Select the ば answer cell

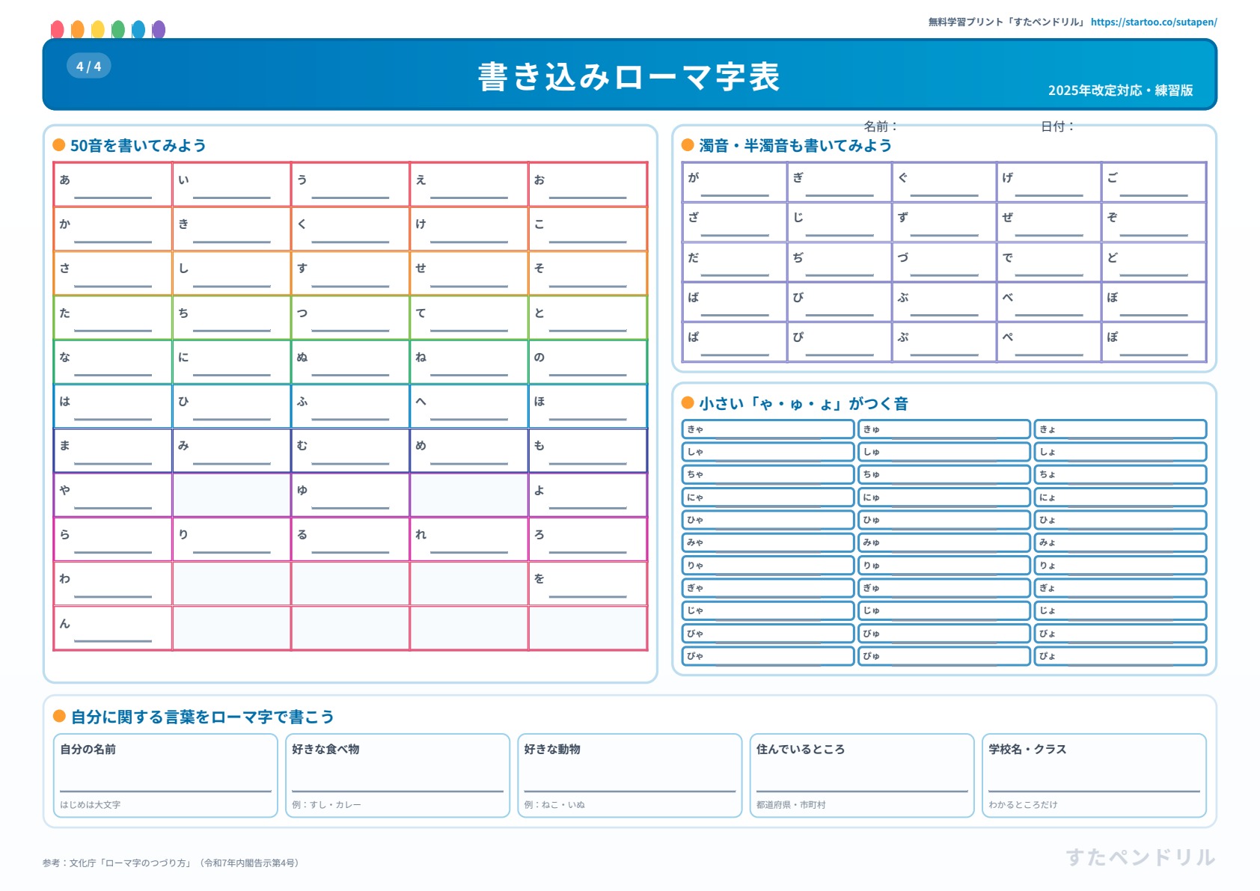click(735, 301)
